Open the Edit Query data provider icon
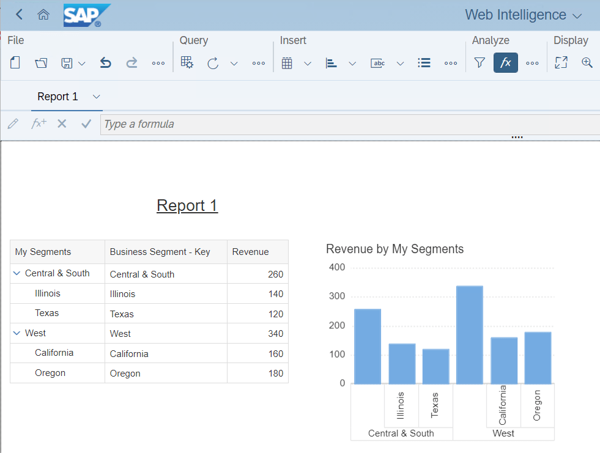The image size is (600, 453). [187, 62]
